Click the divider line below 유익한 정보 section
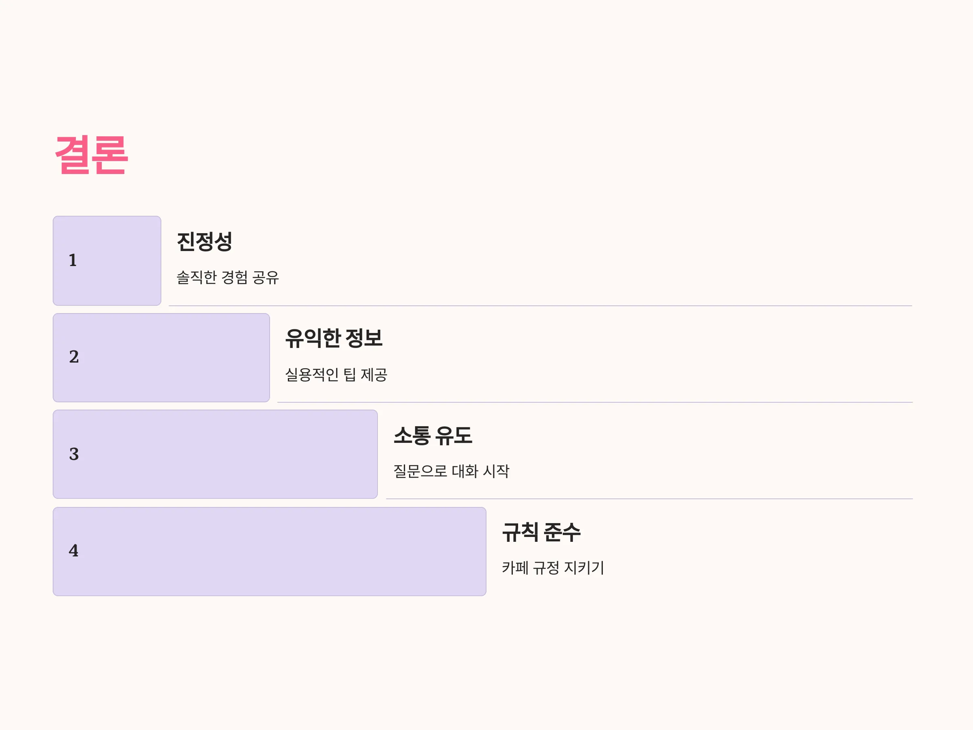973x730 pixels. tap(595, 402)
